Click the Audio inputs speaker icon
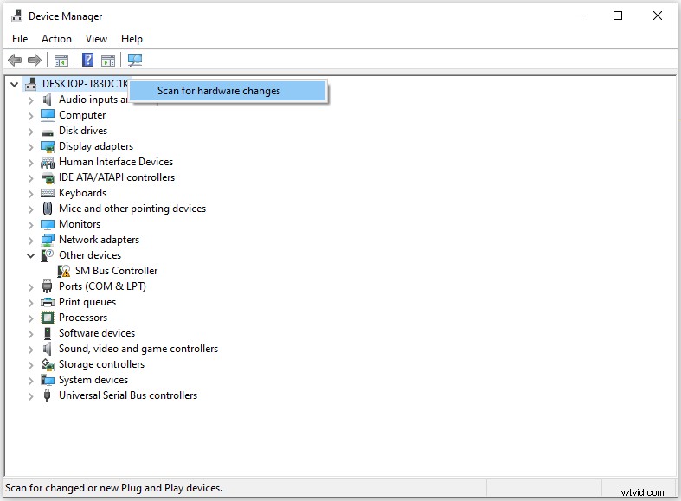 pyautogui.click(x=47, y=100)
